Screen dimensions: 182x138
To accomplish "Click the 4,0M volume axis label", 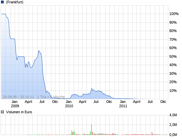I will coord(173,115).
